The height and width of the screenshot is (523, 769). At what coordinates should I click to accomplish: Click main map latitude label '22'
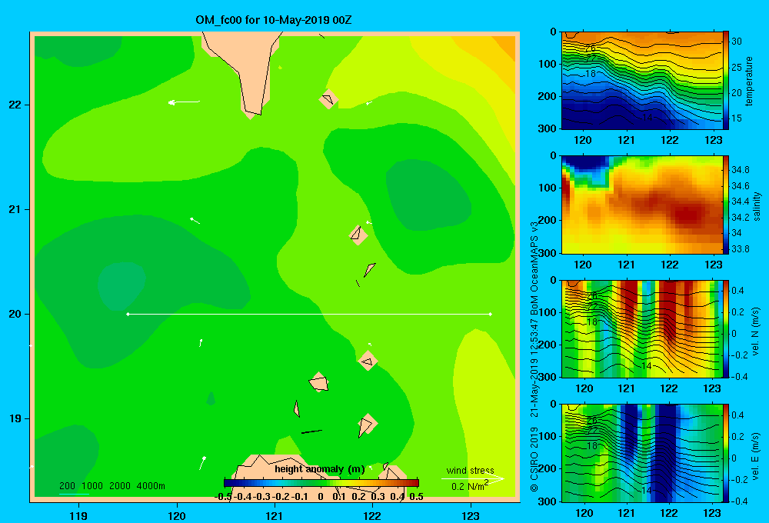(x=15, y=105)
